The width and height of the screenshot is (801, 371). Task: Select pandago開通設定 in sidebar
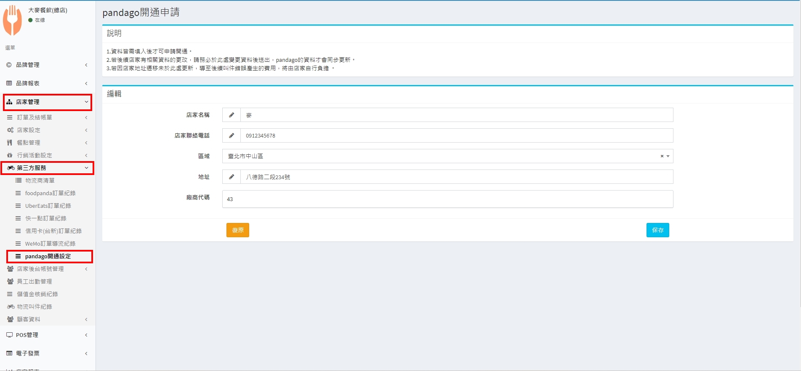pyautogui.click(x=48, y=256)
